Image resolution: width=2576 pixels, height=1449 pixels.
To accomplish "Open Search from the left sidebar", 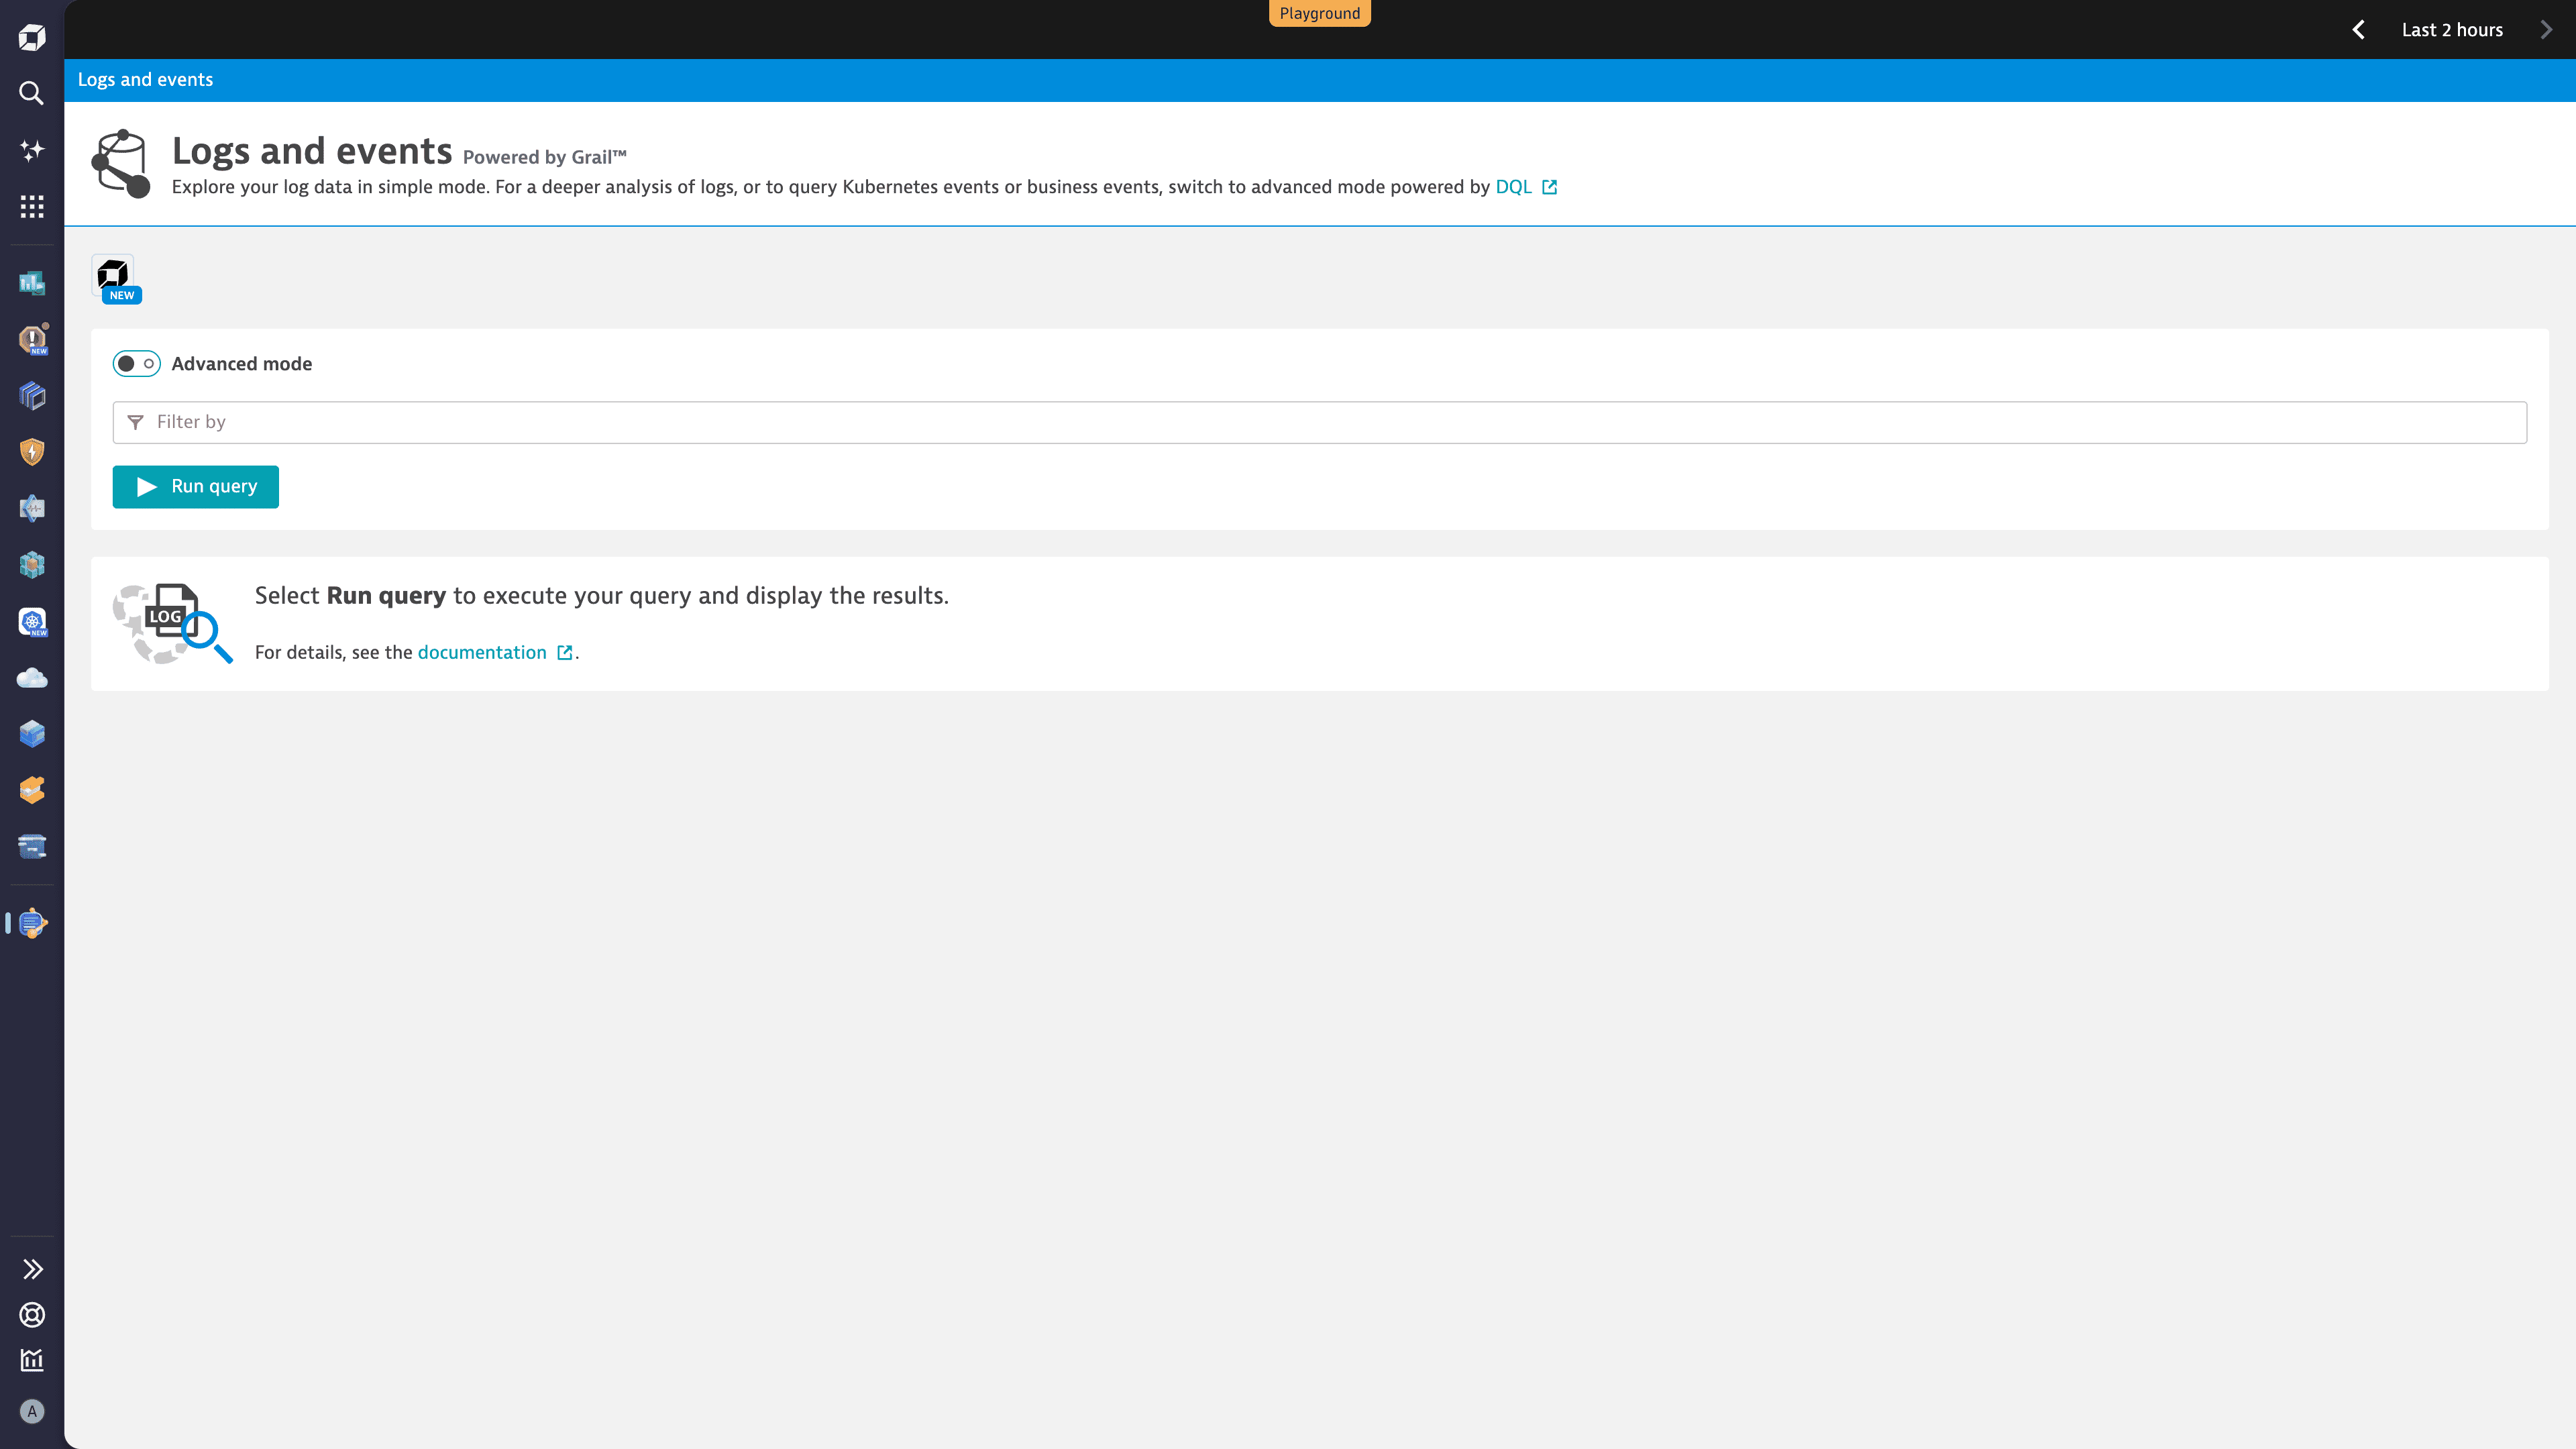I will pyautogui.click(x=31, y=93).
